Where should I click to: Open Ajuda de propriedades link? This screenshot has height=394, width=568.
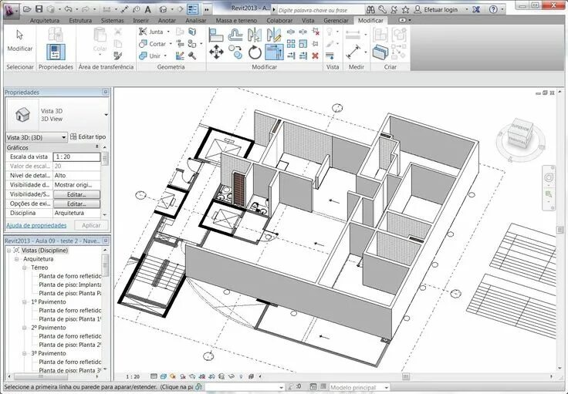pos(36,225)
